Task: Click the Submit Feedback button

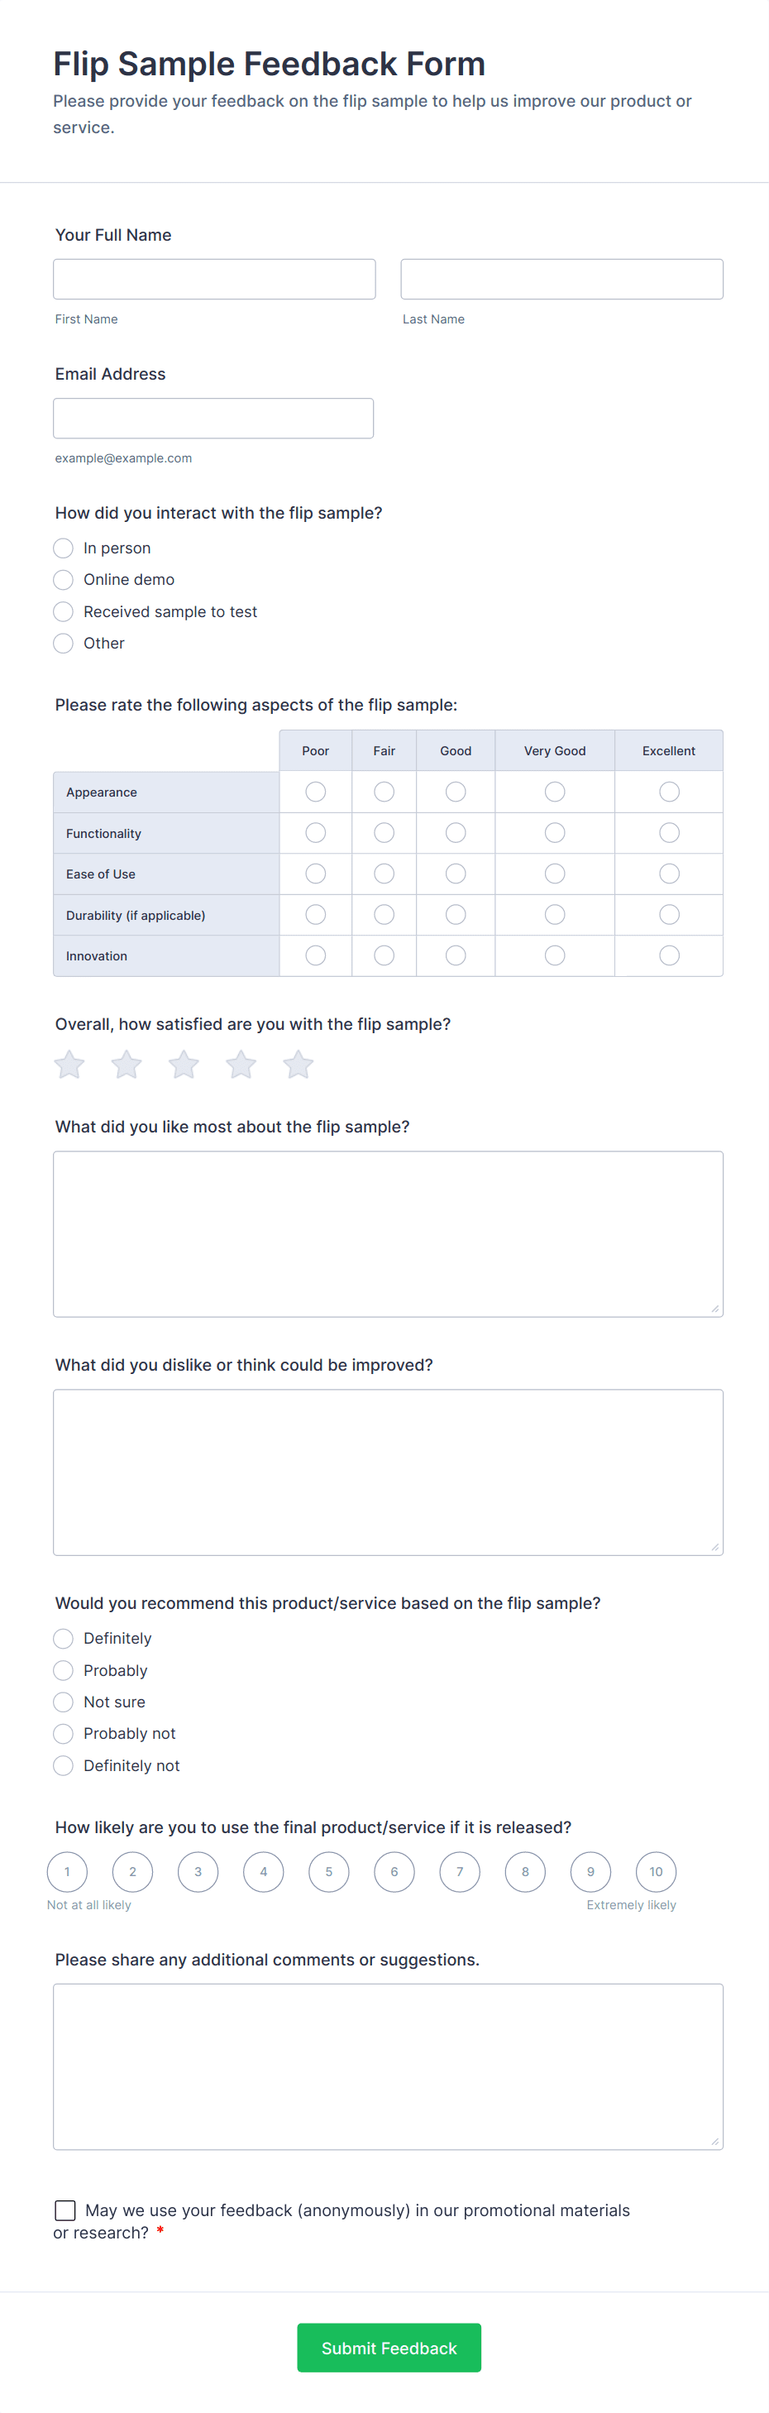Action: coord(388,2348)
